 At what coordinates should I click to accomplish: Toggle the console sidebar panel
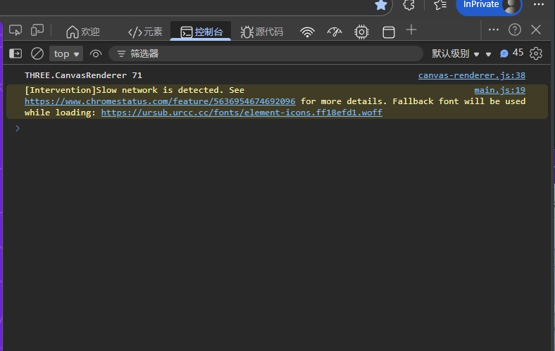click(15, 53)
